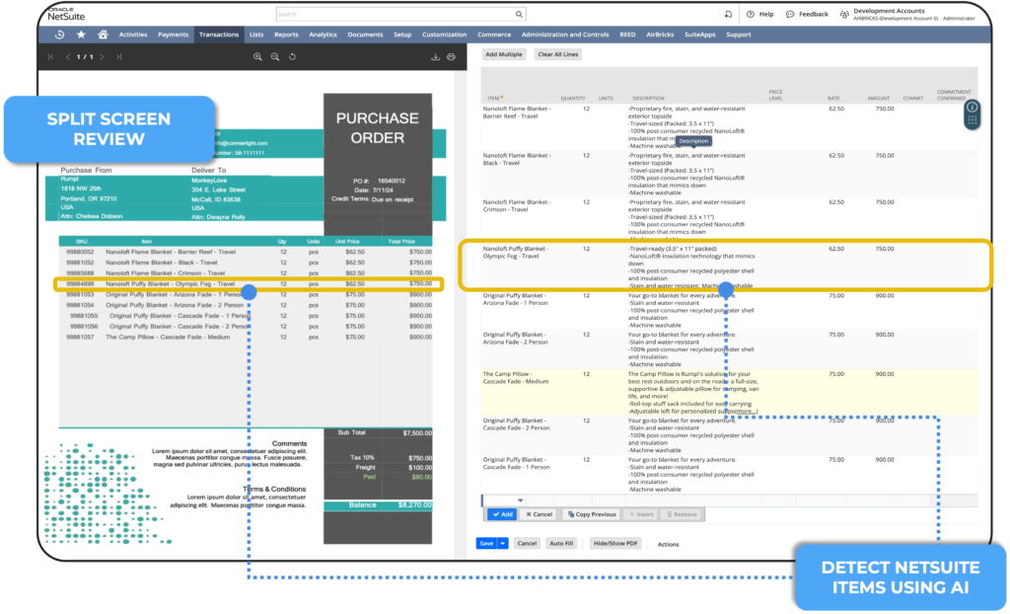
Task: Zoom out on the PDF
Action: click(275, 56)
